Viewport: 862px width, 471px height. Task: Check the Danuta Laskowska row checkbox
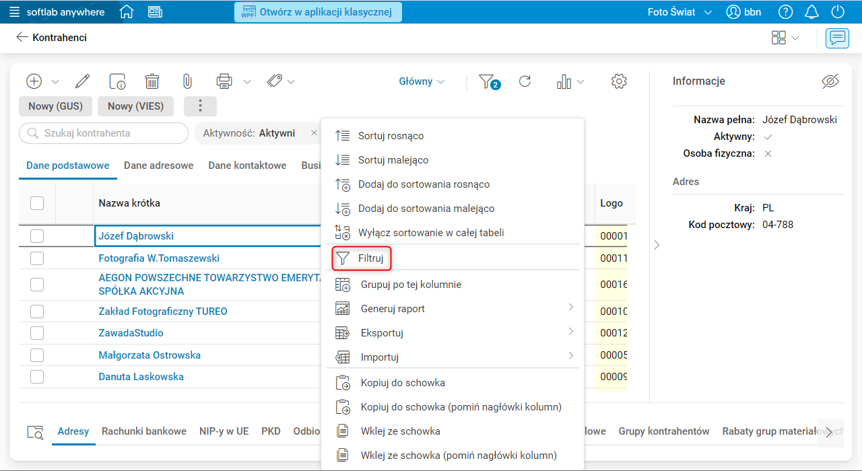(x=37, y=377)
